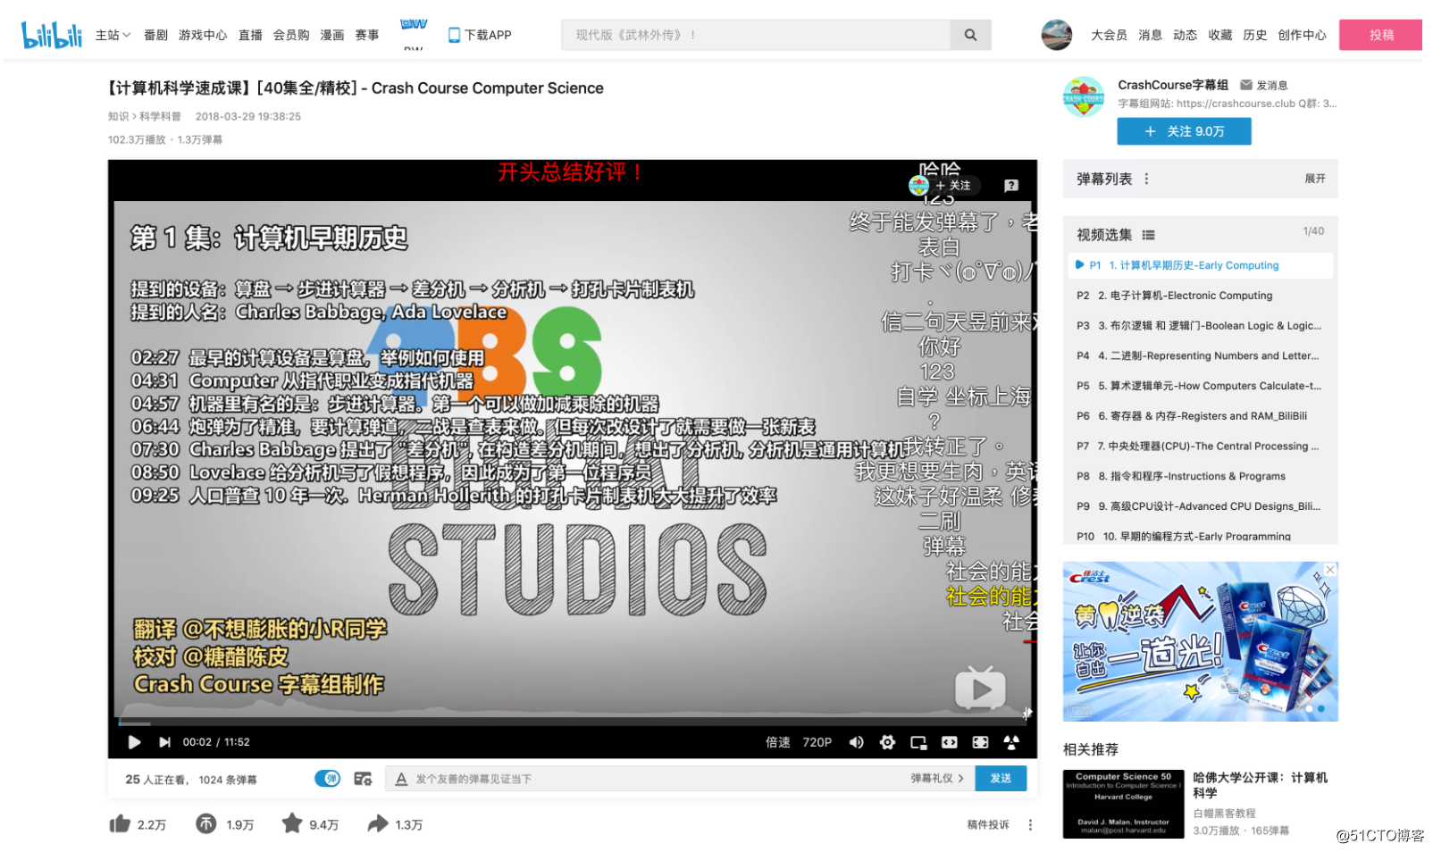Open the Crest ad banner

coord(1200,641)
